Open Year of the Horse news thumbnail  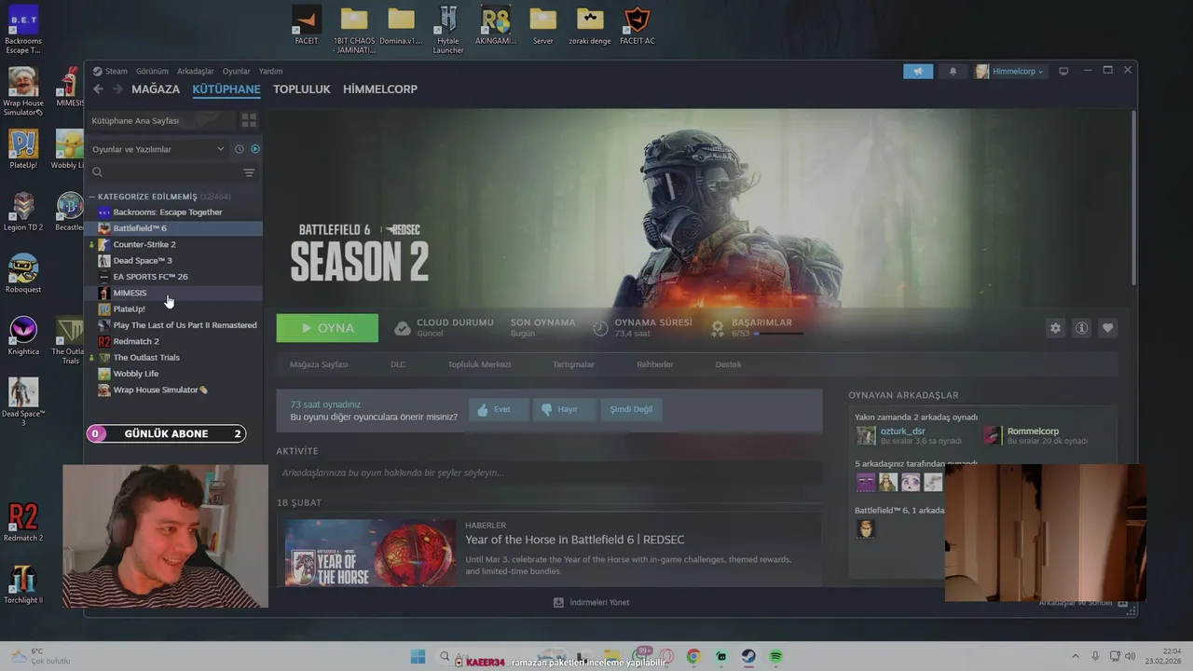[371, 553]
